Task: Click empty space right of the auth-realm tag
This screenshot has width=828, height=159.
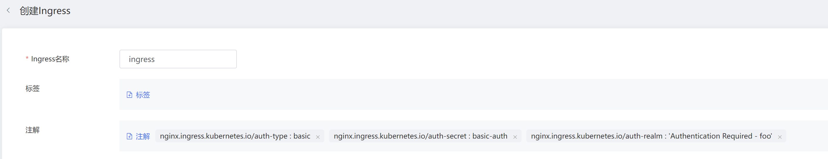Action: point(807,136)
